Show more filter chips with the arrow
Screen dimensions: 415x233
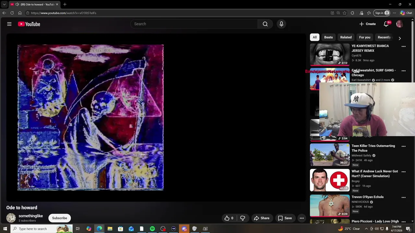399,38
